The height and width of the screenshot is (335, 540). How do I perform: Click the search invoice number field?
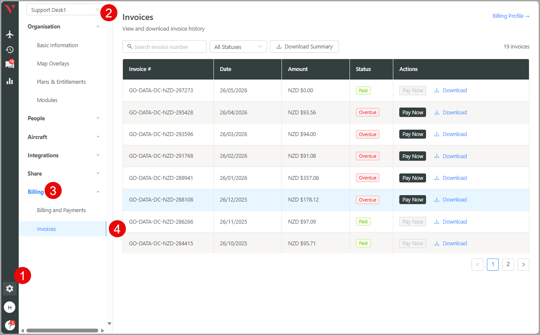point(165,47)
